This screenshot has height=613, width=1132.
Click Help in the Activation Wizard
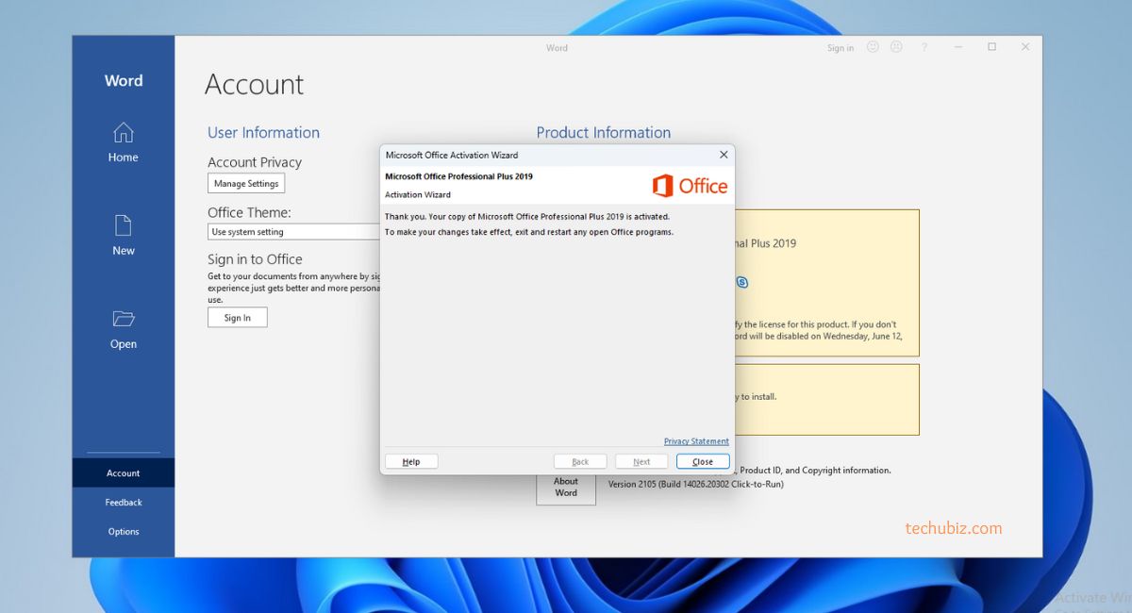coord(411,462)
